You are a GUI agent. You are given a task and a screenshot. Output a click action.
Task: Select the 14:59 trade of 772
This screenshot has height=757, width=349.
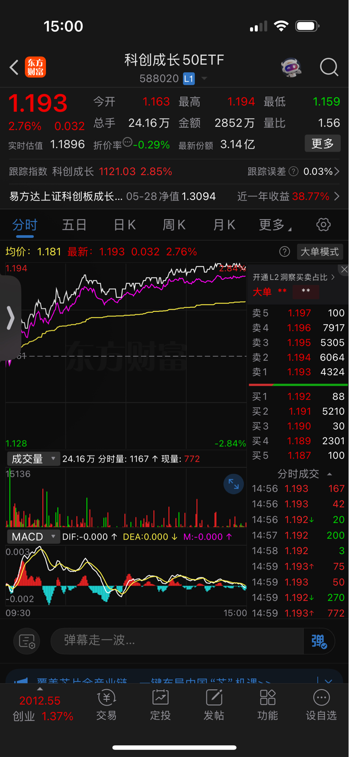[x=298, y=613]
